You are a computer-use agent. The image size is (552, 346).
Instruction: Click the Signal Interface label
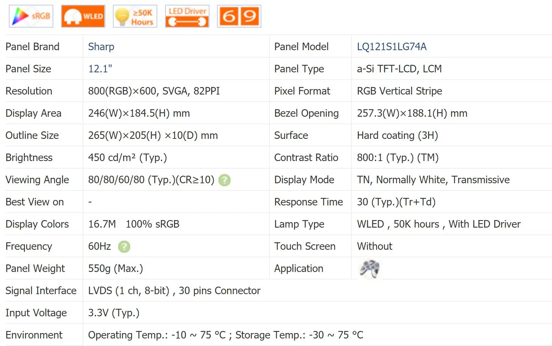pos(41,291)
